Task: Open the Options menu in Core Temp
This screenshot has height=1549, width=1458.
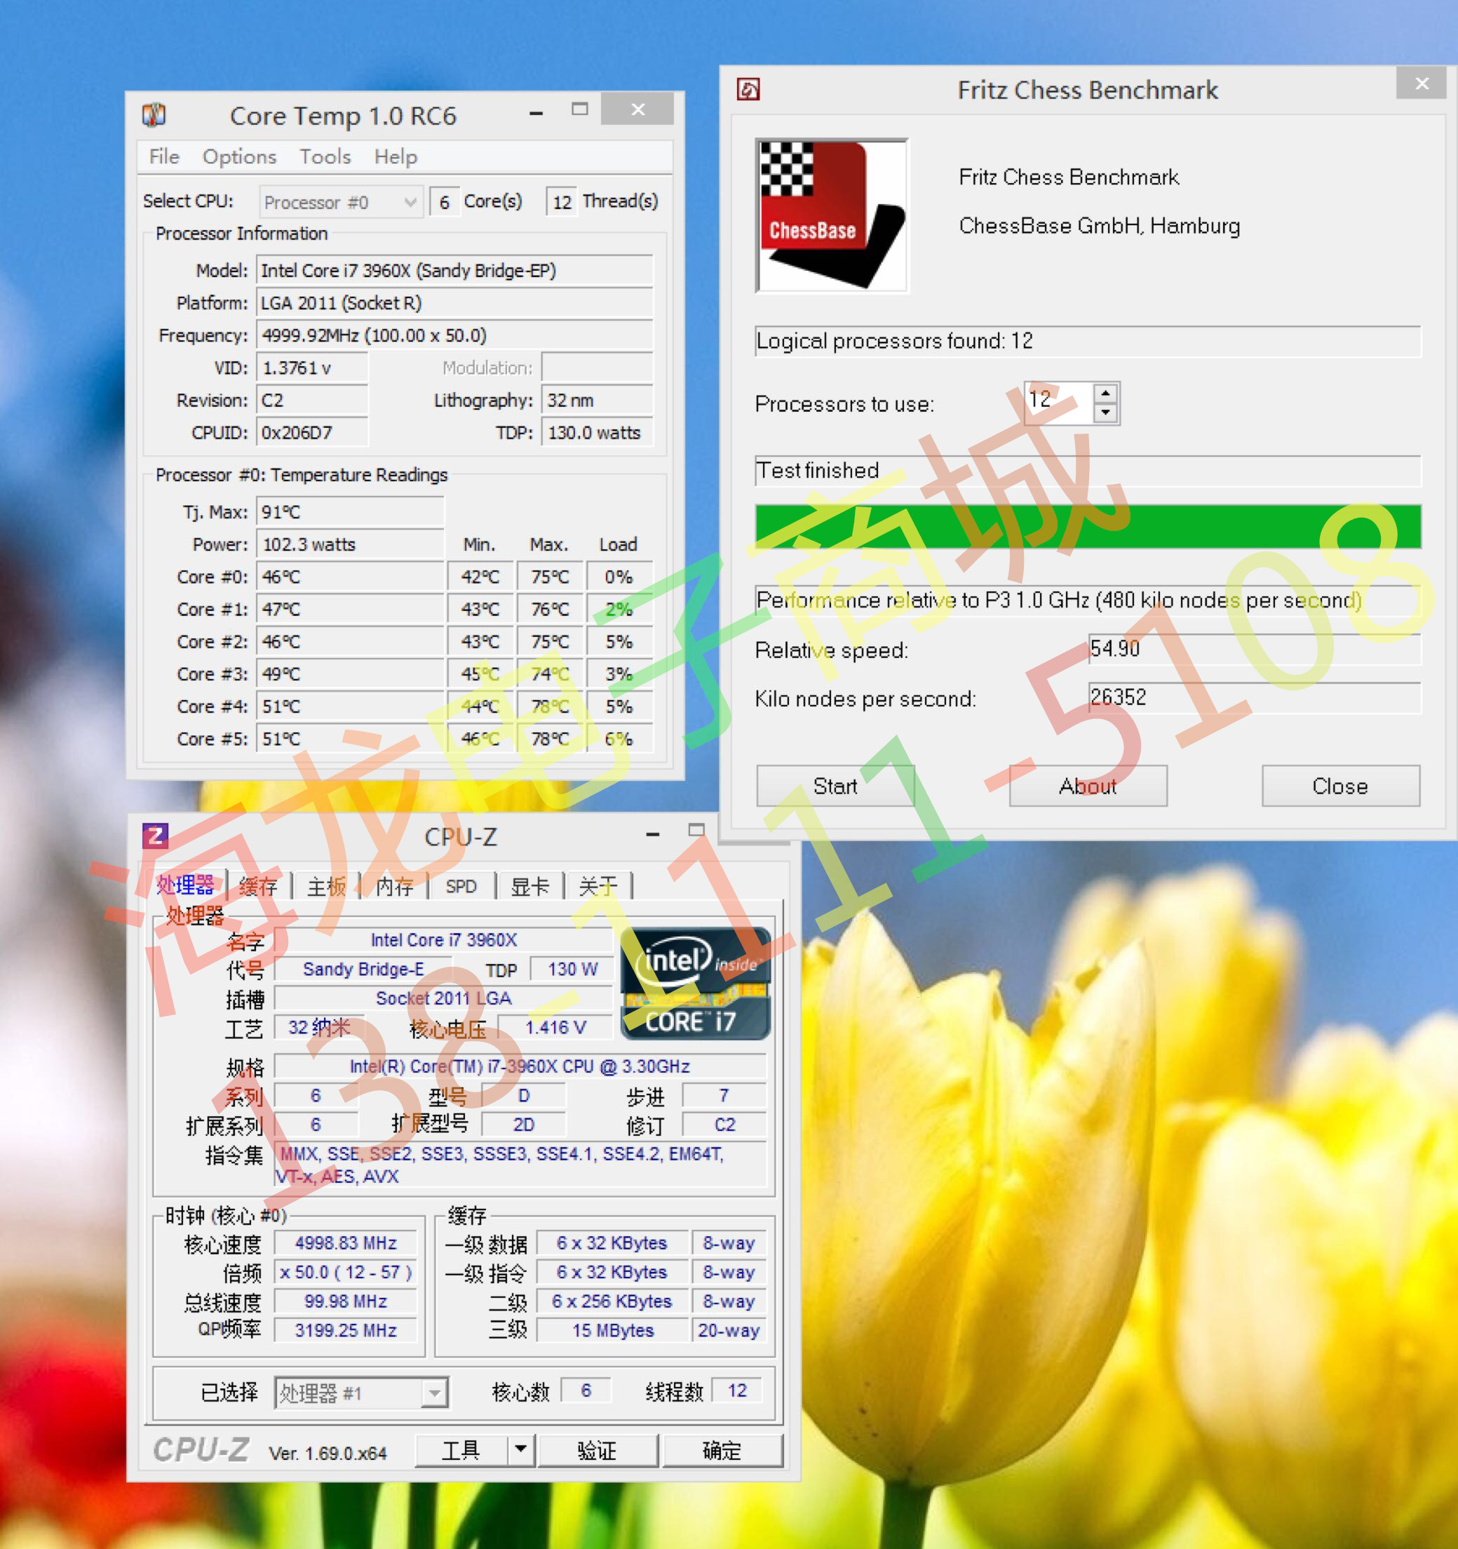Action: [x=239, y=156]
